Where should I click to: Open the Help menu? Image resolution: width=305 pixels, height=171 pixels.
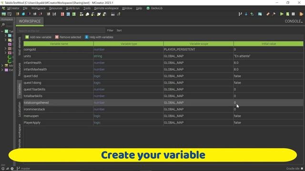click(x=139, y=8)
